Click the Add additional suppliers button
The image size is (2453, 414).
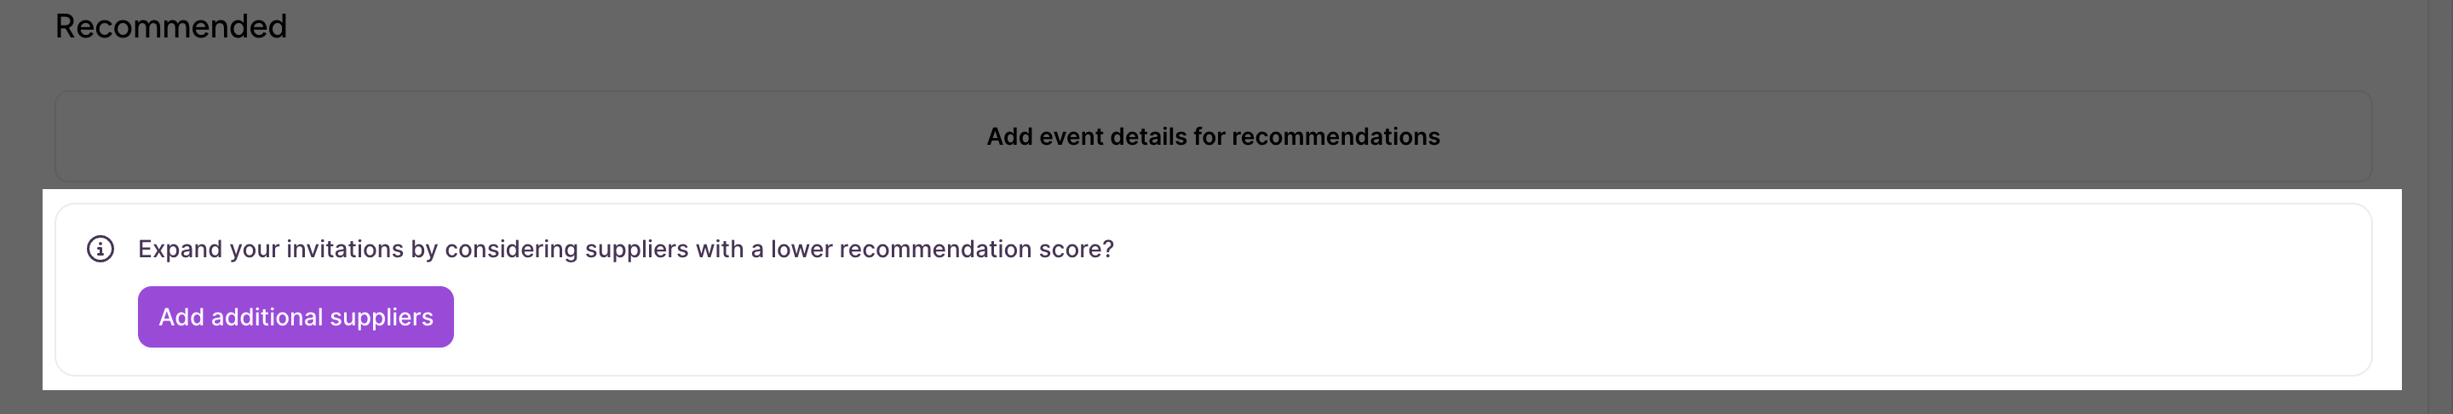point(296,317)
